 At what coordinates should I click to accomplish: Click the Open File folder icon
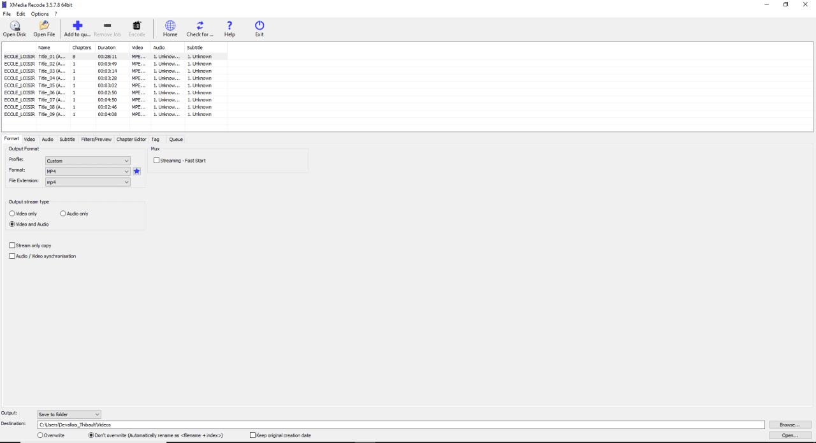44,25
